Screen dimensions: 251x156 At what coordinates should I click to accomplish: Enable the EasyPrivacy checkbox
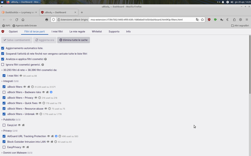point(4,147)
